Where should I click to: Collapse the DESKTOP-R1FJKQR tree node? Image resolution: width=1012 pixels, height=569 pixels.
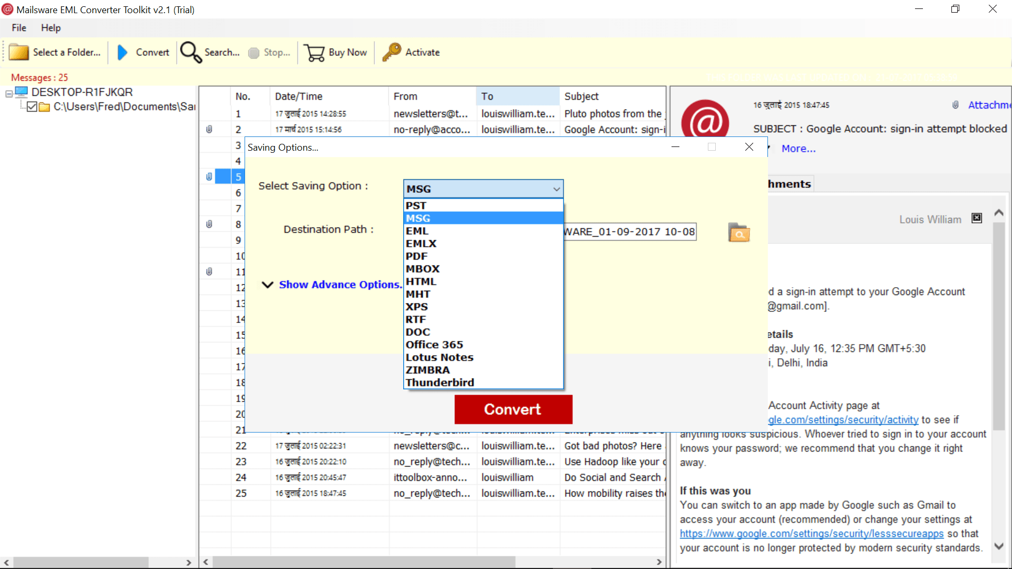pos(9,94)
